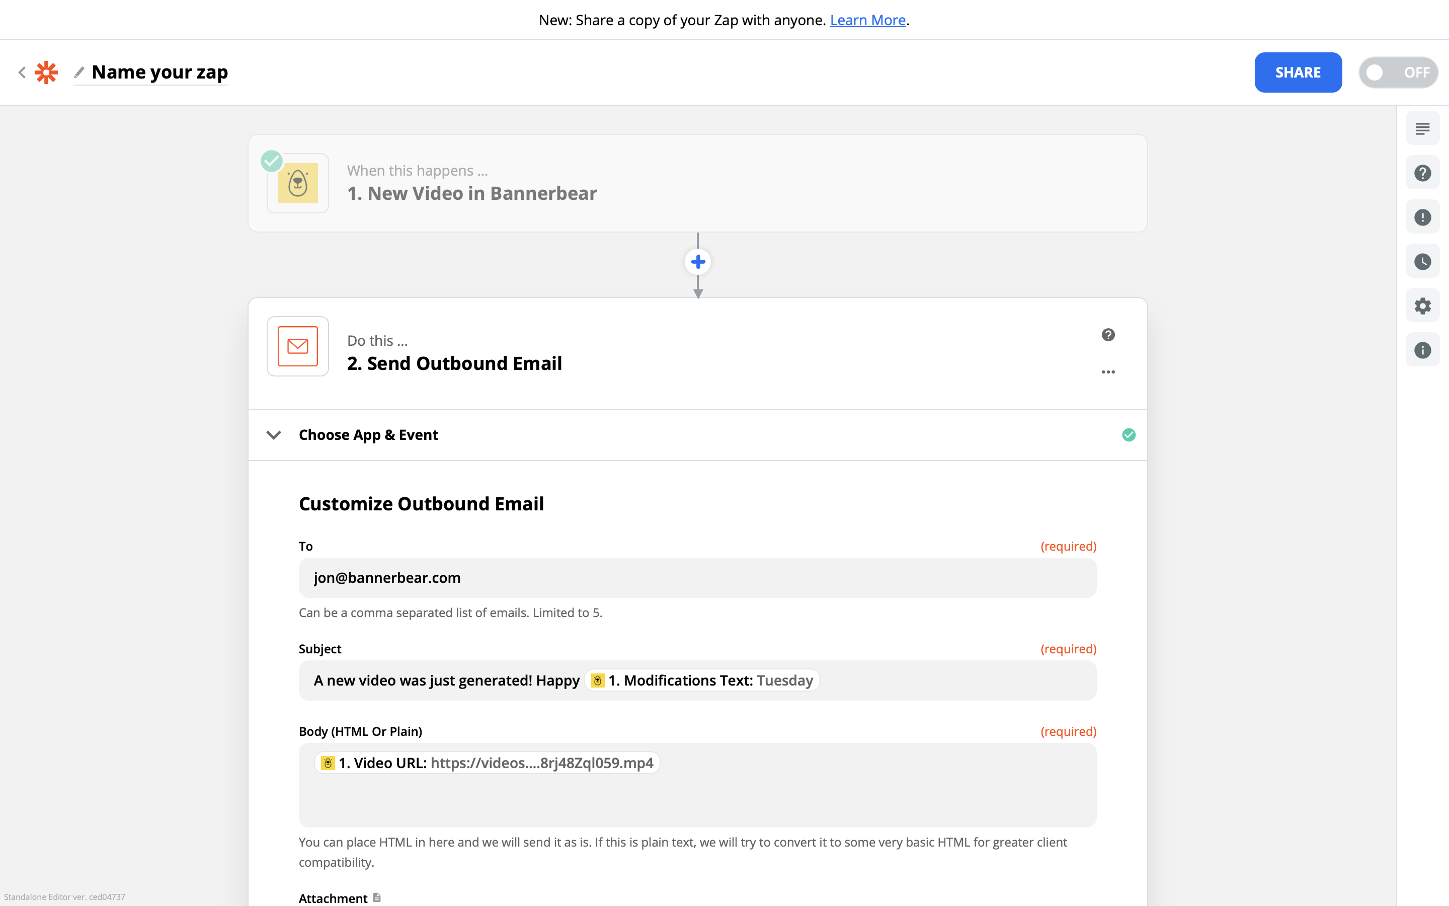
Task: Click the blue SHARE button
Action: (1298, 72)
